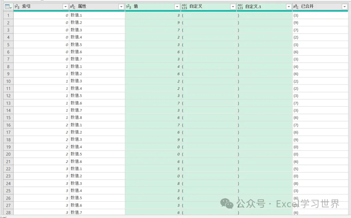Image resolution: width=351 pixels, height=218 pixels.
Task: Select the 自定义 column header
Action: point(208,7)
